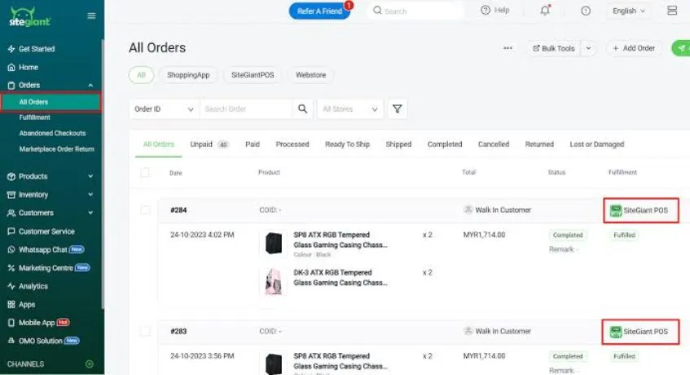This screenshot has height=375, width=690.
Task: Open the three-dots more options menu
Action: (508, 48)
